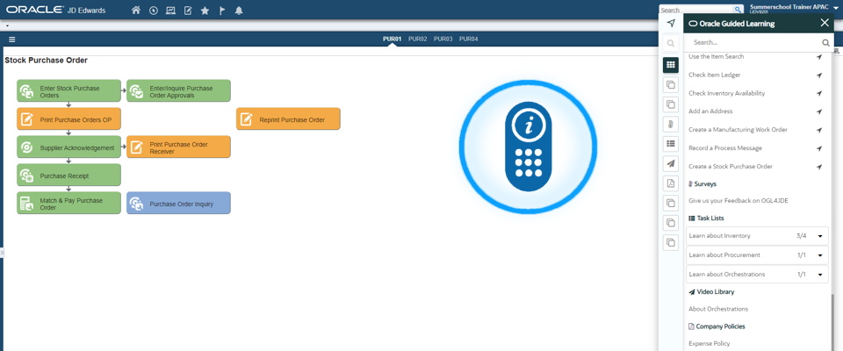Screen dimensions: 843x351
Task: Open the monitor chart icon in header
Action: 170,11
